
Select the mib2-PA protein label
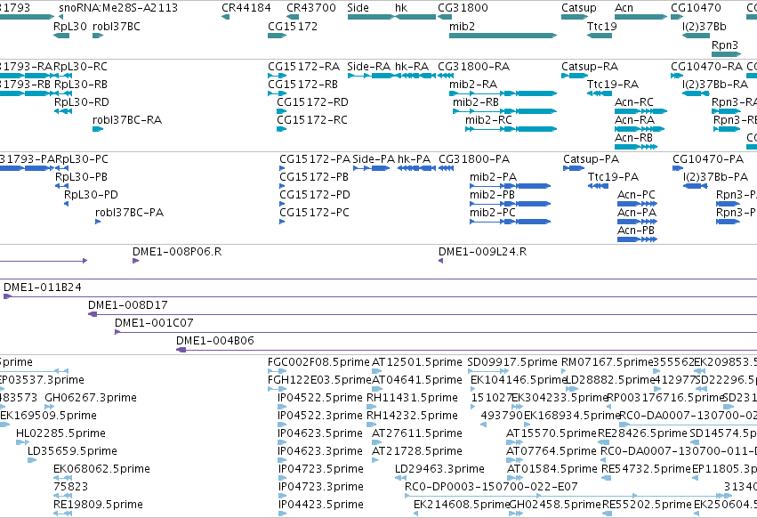493,177
